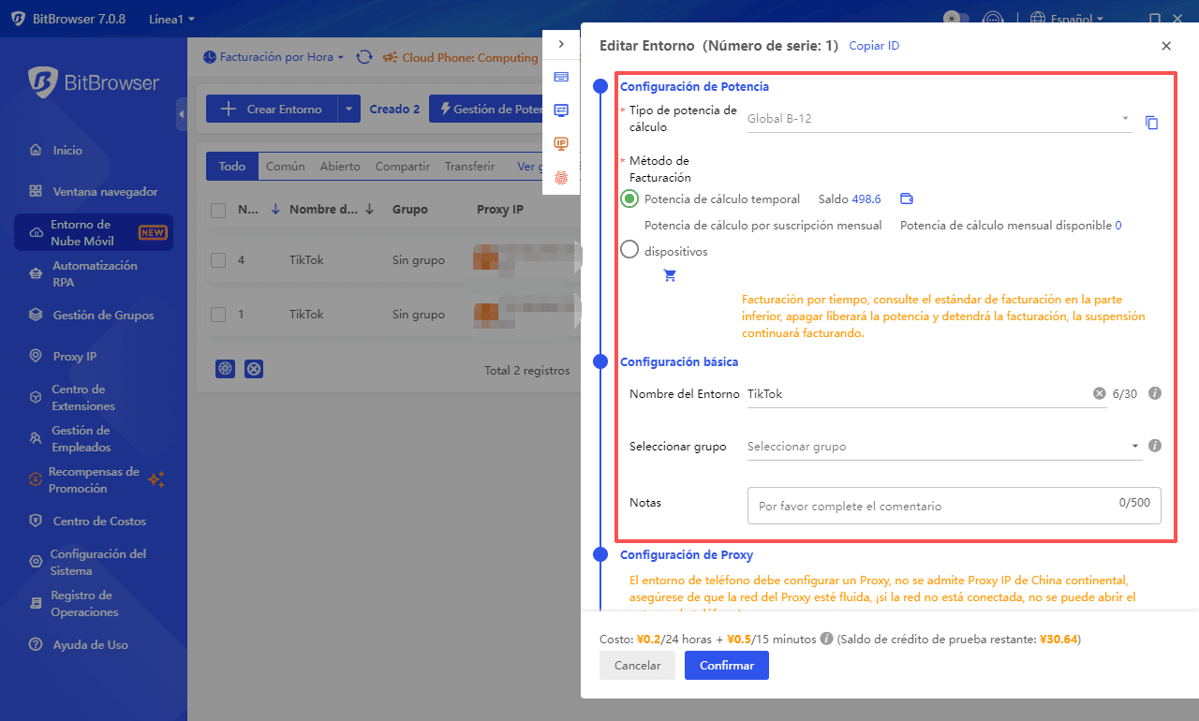1199x721 pixels.
Task: Click the Cancelar button
Action: [637, 666]
